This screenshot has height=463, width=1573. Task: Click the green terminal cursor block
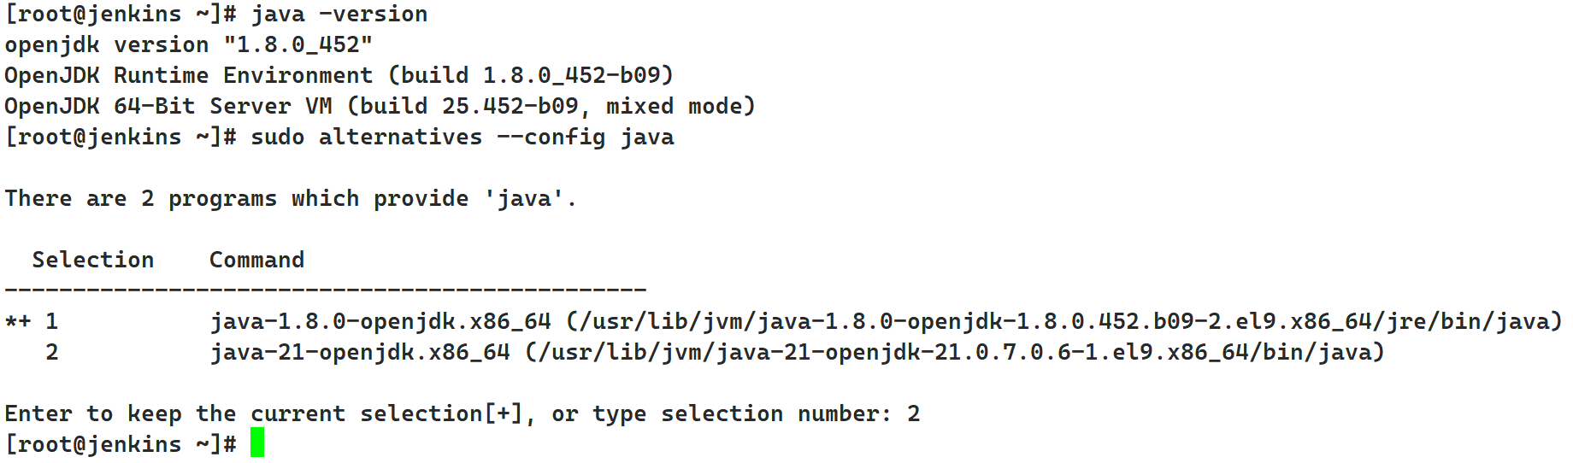click(257, 443)
